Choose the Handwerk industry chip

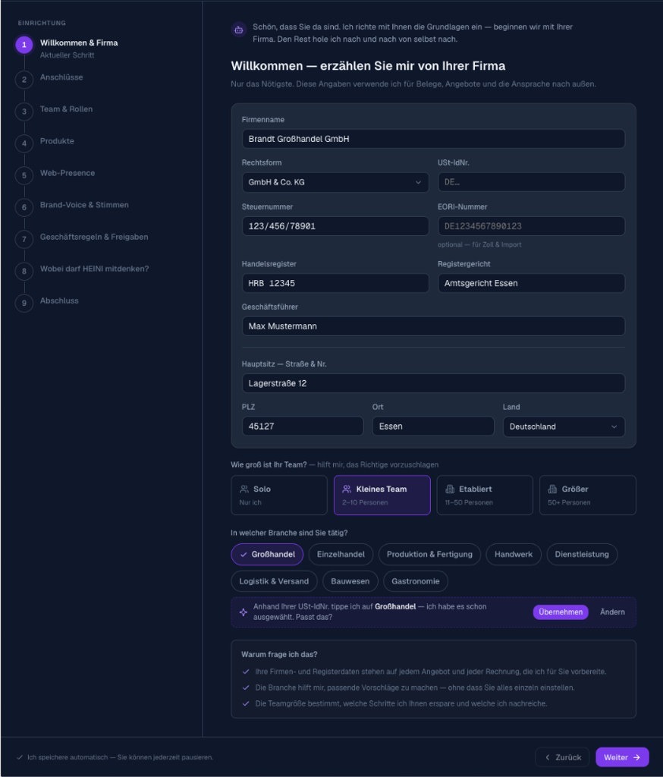pos(514,554)
